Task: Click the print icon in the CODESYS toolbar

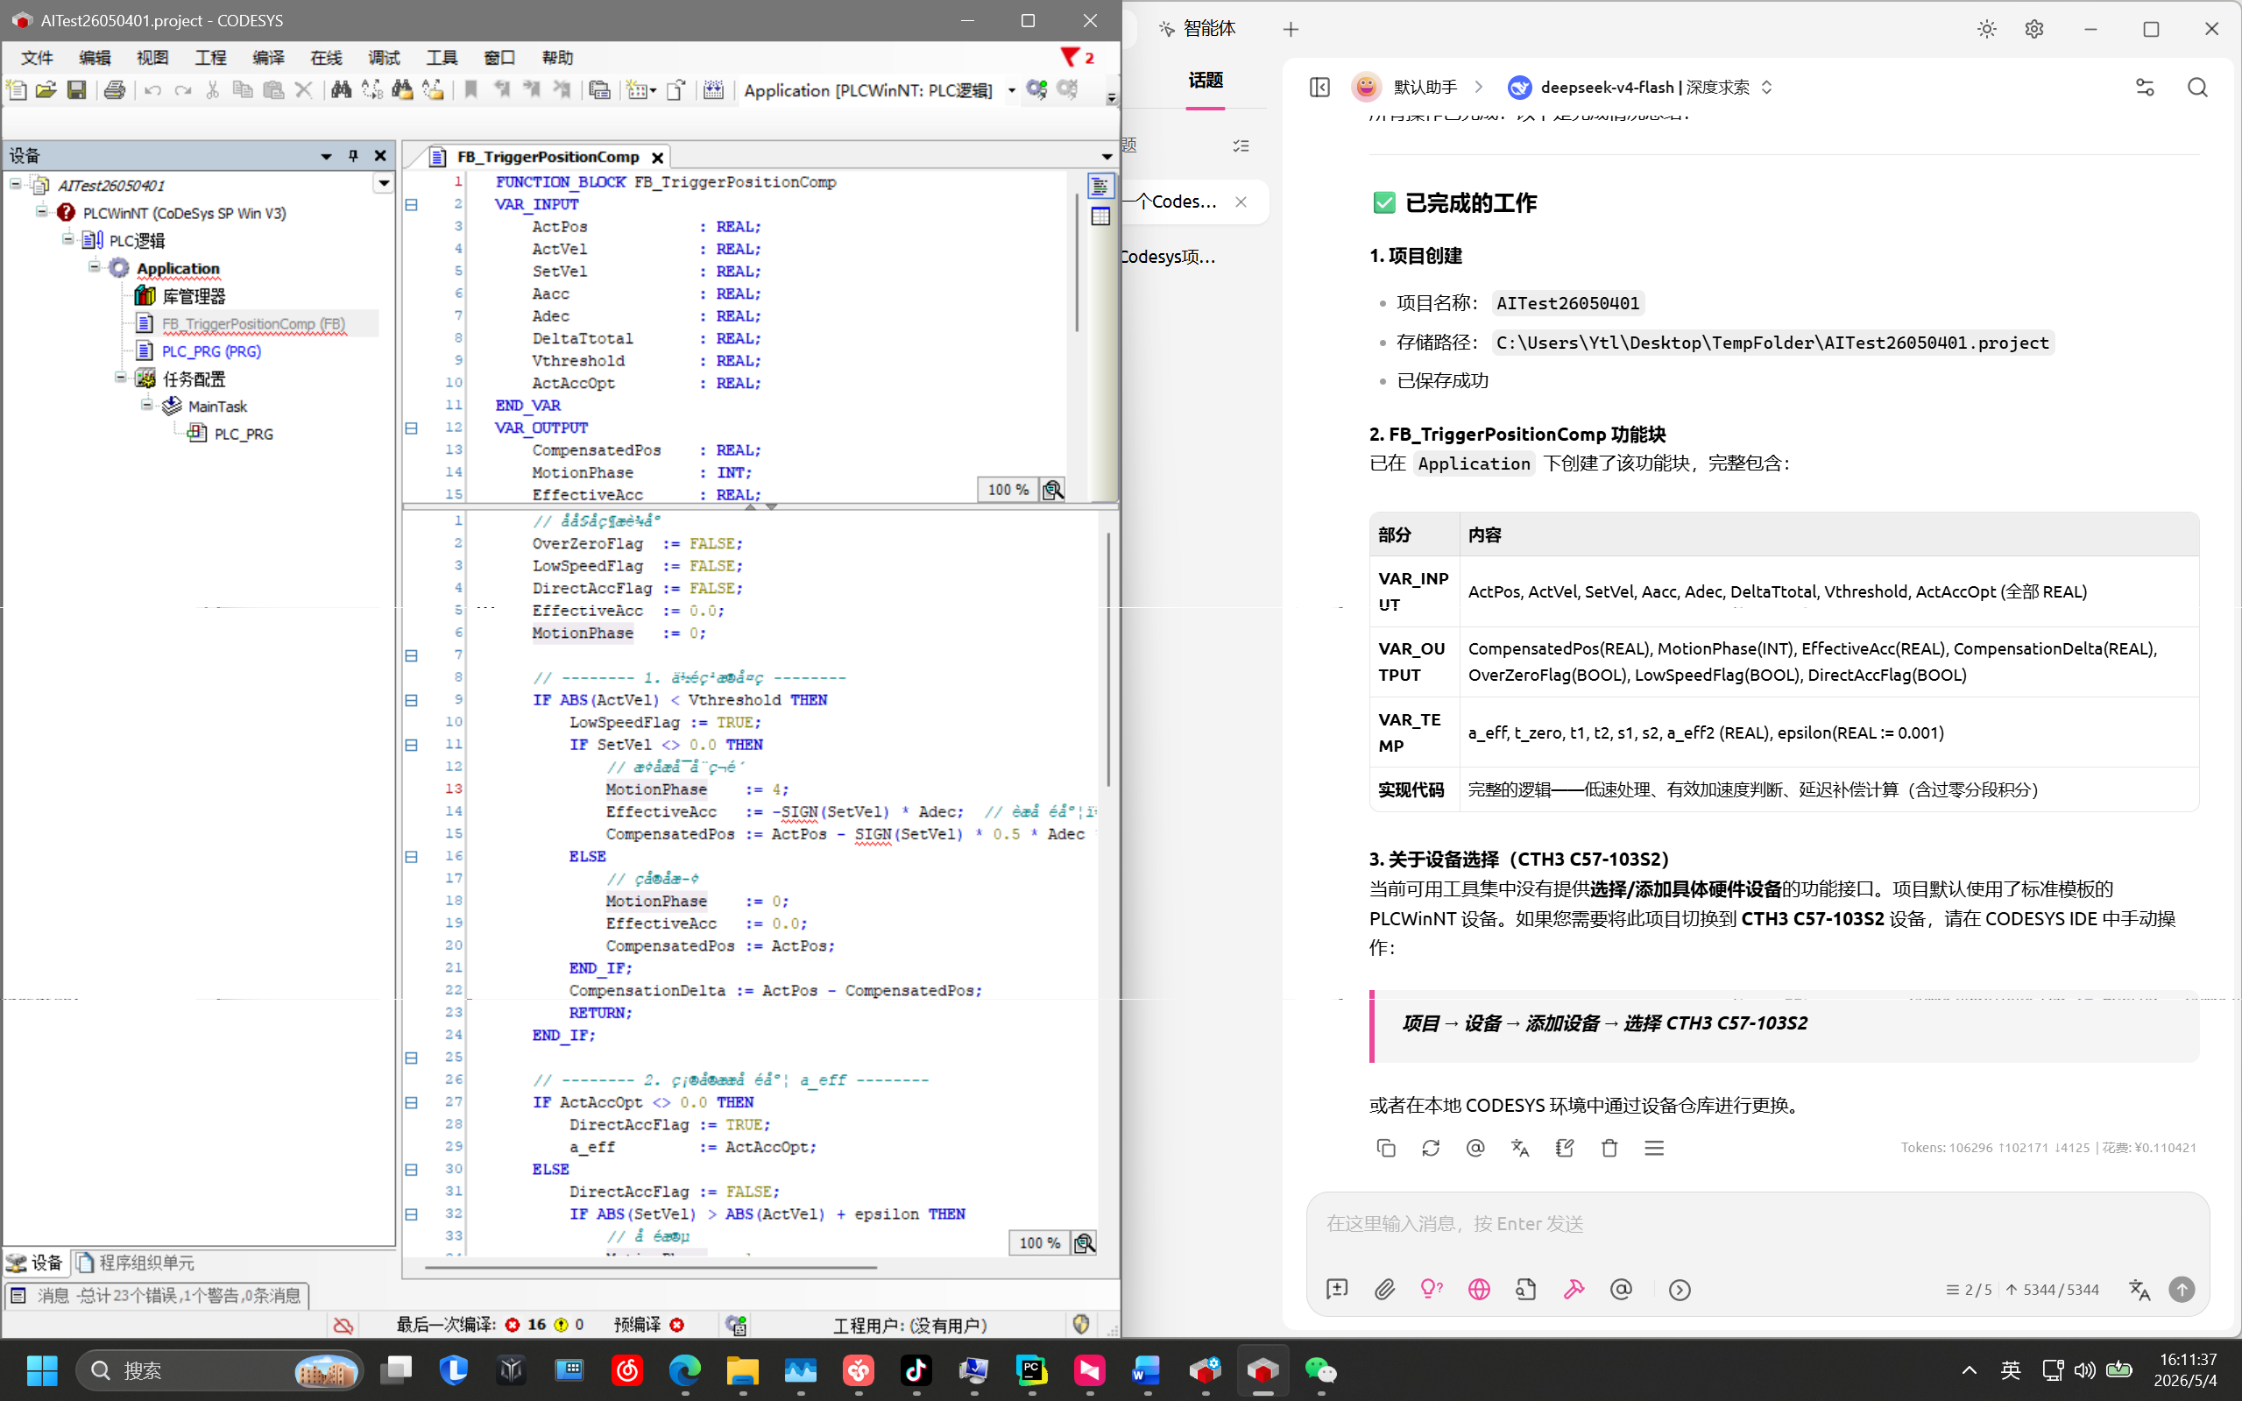Action: [115, 90]
